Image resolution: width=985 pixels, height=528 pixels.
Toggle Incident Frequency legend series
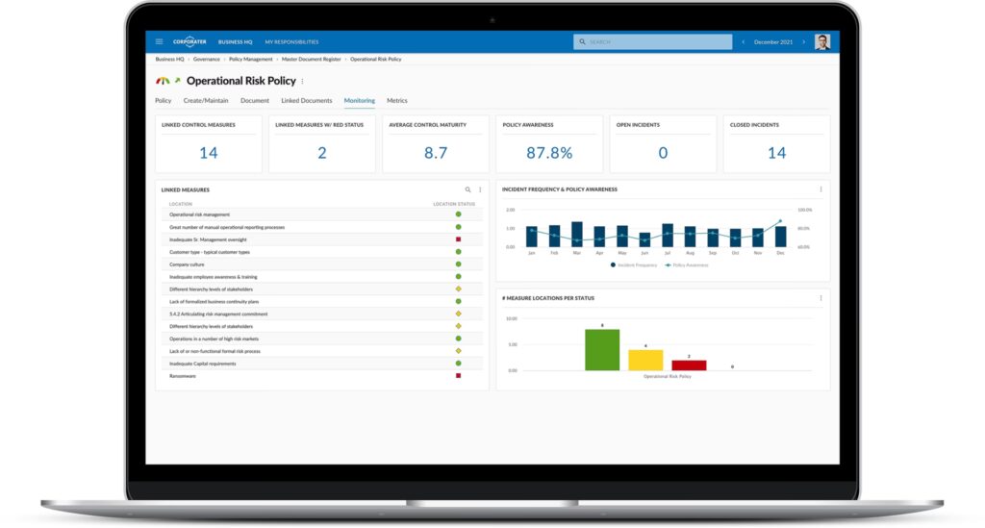pos(635,264)
